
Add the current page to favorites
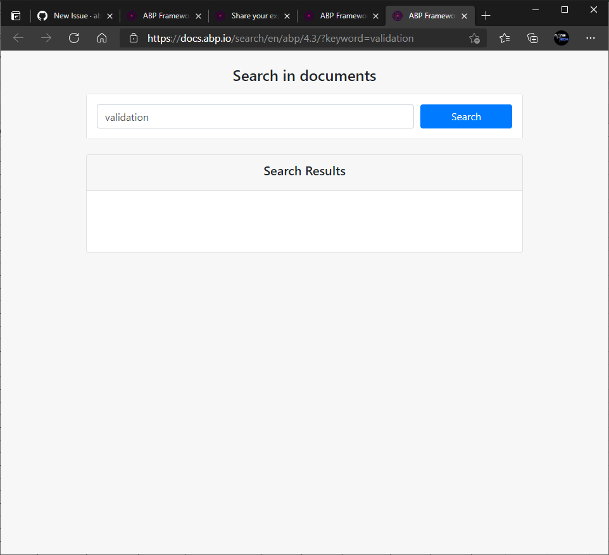coord(474,38)
